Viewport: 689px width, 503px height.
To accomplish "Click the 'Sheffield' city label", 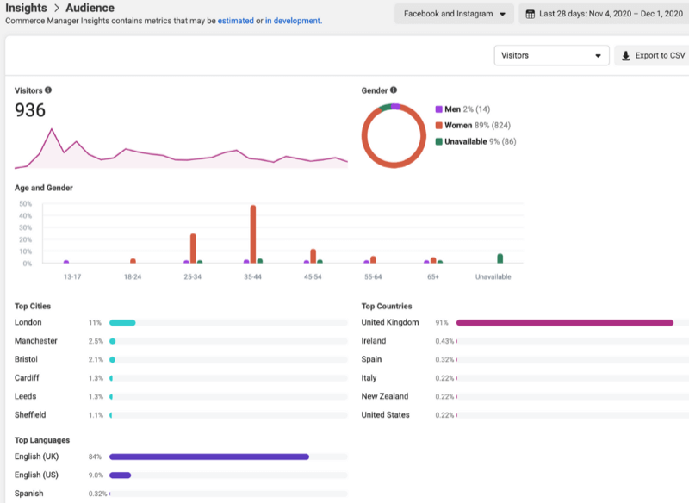I will pos(30,414).
